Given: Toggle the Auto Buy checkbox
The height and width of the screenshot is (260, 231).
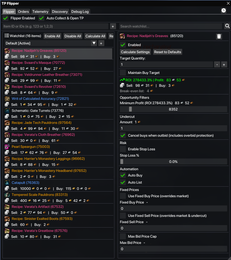Looking at the screenshot, I should coord(122,175).
